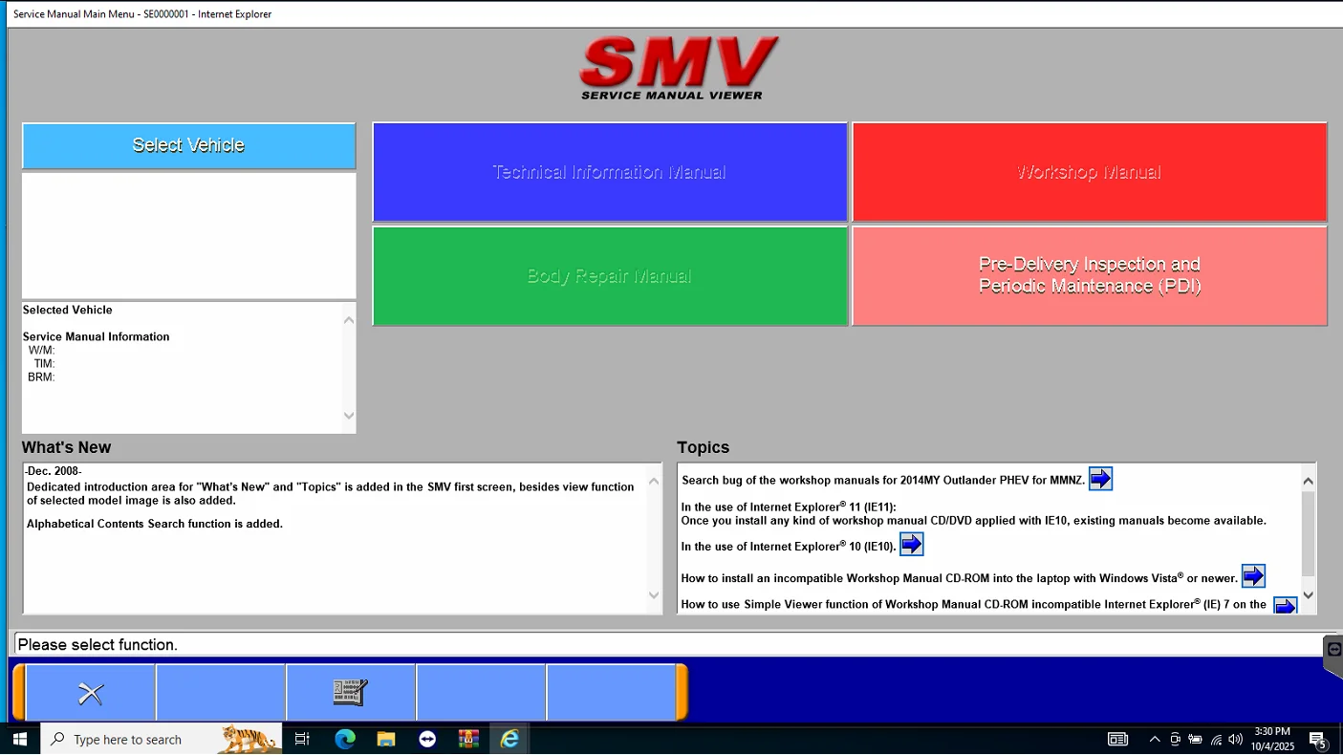Open the Body Repair Manual
Image resolution: width=1343 pixels, height=755 pixels.
610,276
